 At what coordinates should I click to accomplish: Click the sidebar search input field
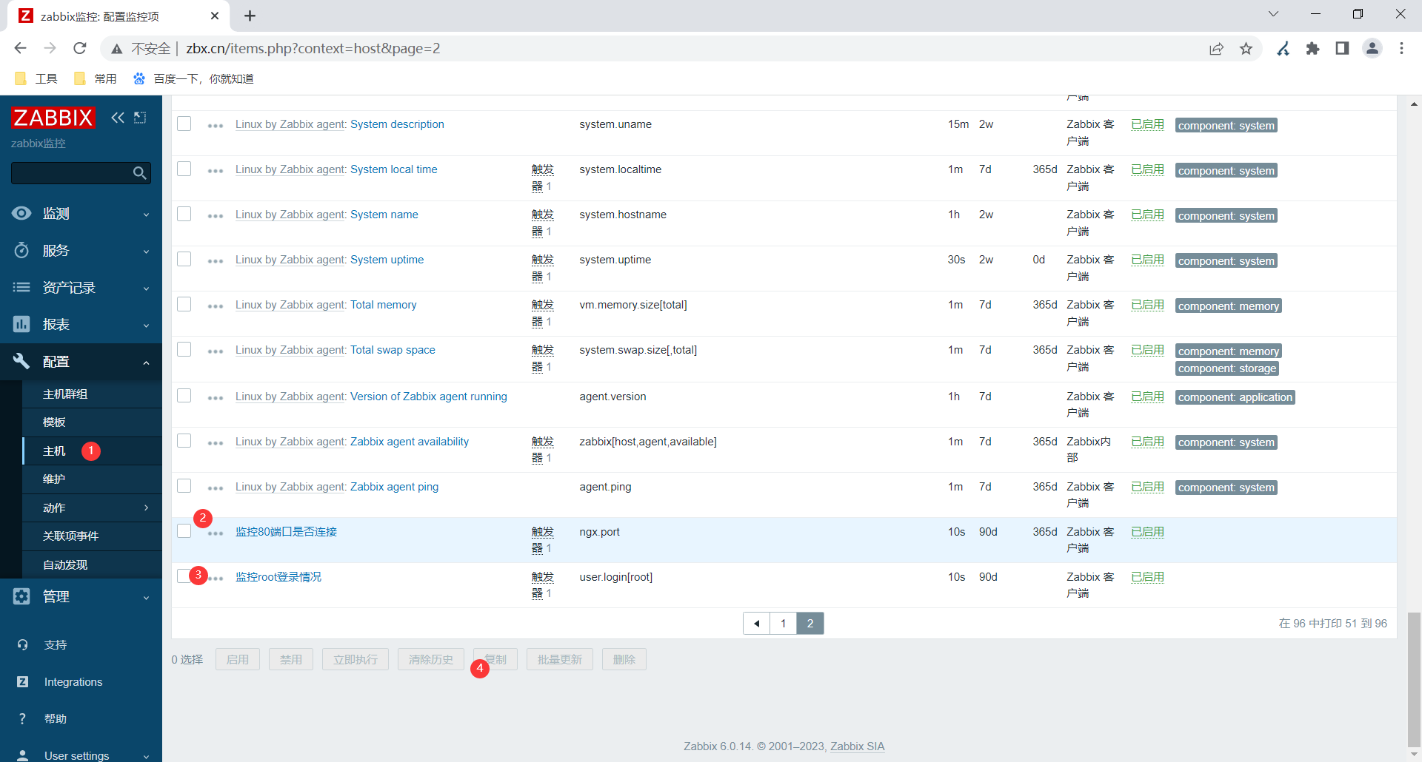click(71, 173)
